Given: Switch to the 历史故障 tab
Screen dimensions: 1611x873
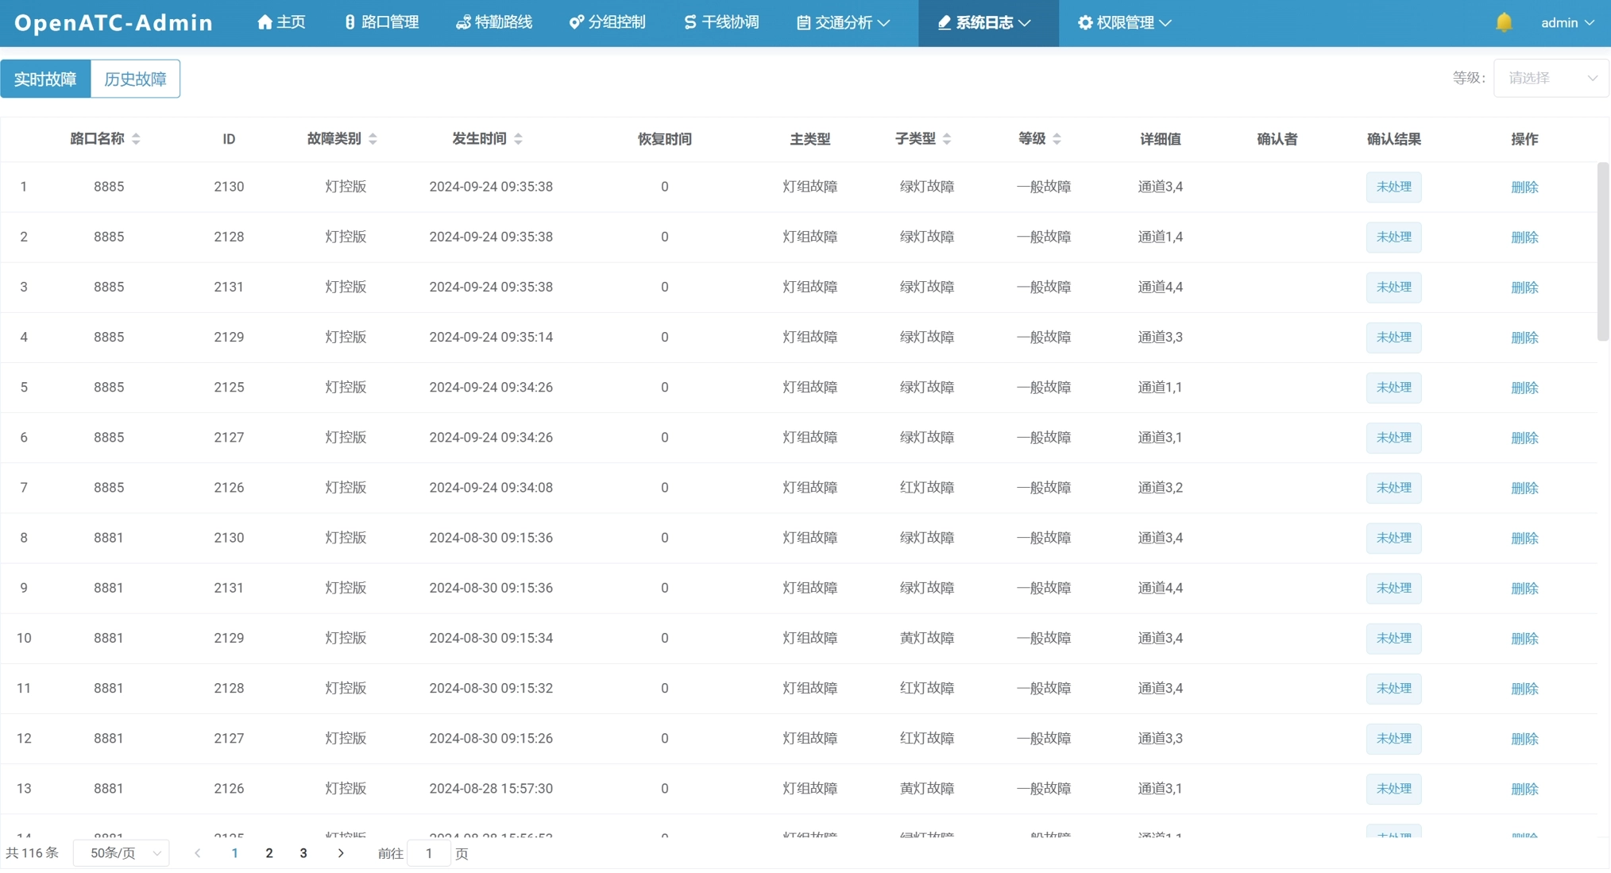Looking at the screenshot, I should [x=135, y=79].
